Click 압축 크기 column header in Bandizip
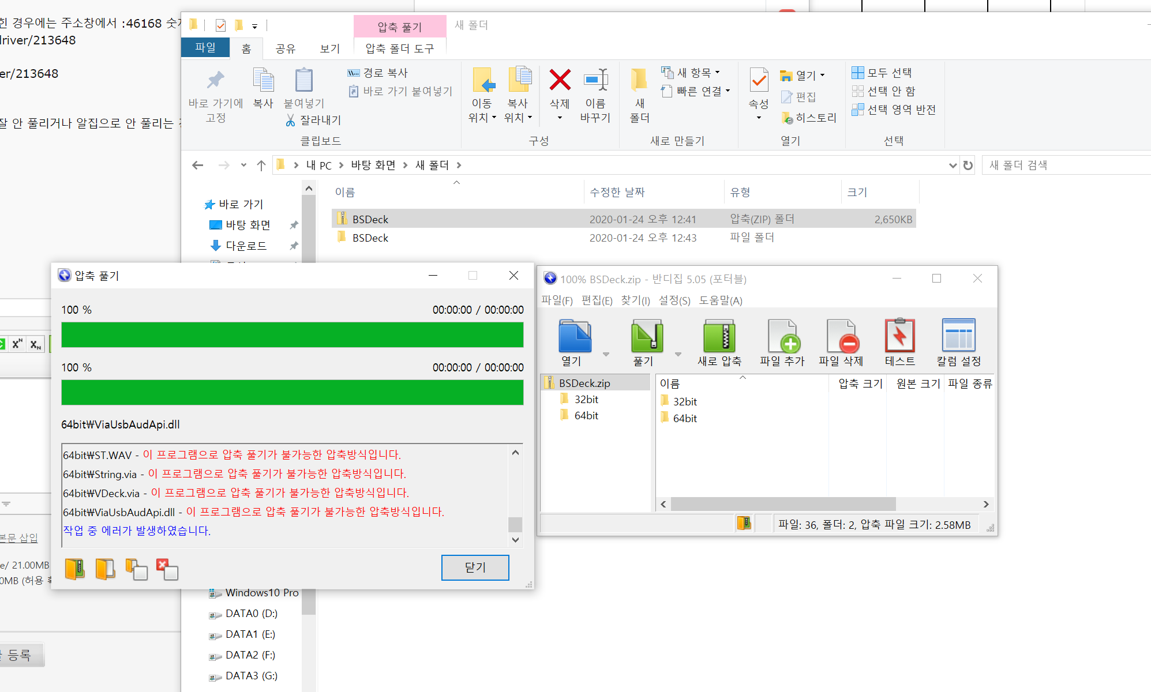The width and height of the screenshot is (1151, 692). 860,383
